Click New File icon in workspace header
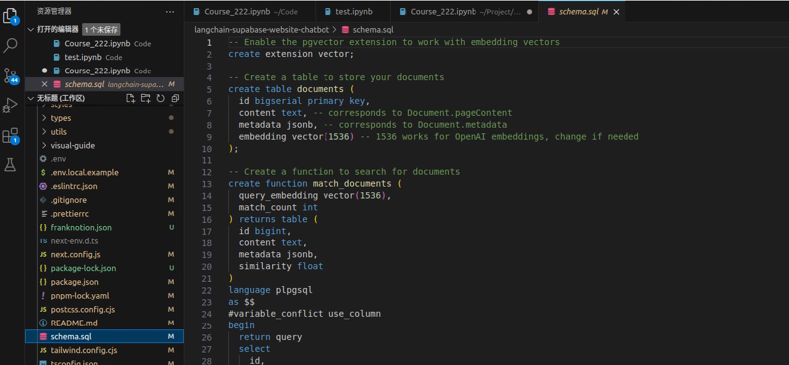The image size is (789, 365). point(130,98)
